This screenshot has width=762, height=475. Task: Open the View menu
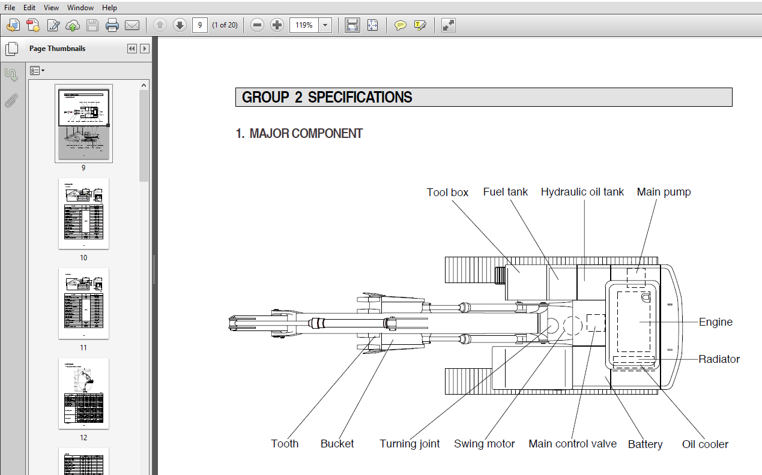click(x=52, y=8)
